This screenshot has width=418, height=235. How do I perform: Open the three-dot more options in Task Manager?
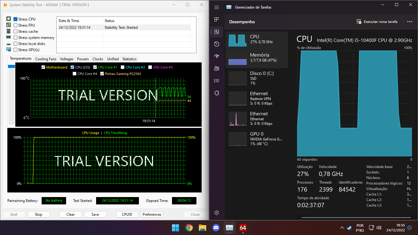coord(410,22)
